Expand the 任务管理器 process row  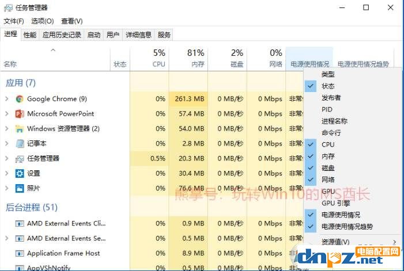(x=7, y=159)
